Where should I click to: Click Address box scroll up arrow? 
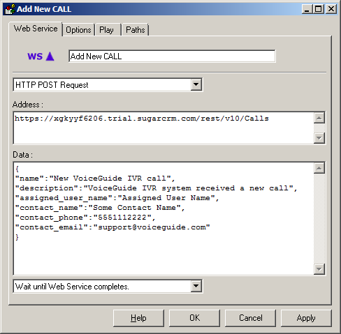click(x=319, y=118)
